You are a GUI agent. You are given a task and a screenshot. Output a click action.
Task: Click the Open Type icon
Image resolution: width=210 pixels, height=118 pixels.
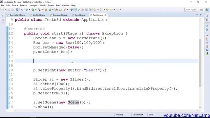[56, 10]
